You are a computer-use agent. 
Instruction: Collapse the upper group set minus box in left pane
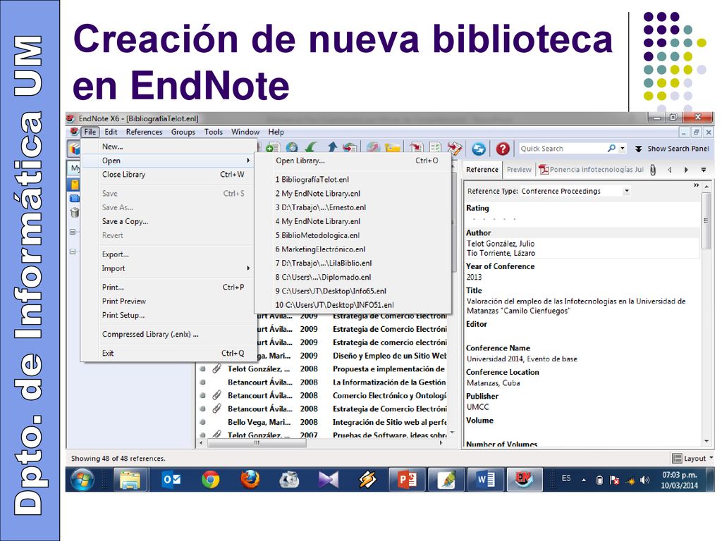73,232
